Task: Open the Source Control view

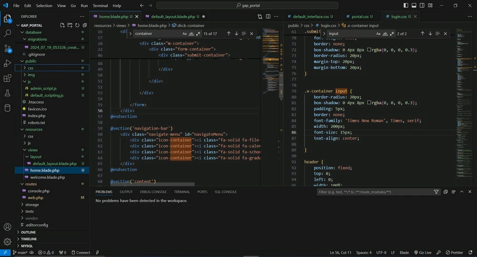Action: tap(7, 49)
